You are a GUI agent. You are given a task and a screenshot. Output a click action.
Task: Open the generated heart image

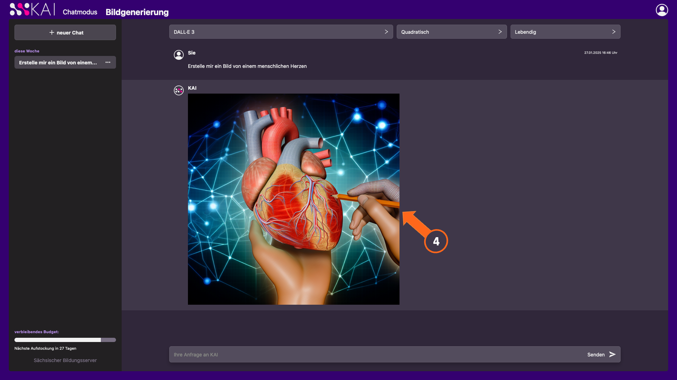tap(294, 199)
